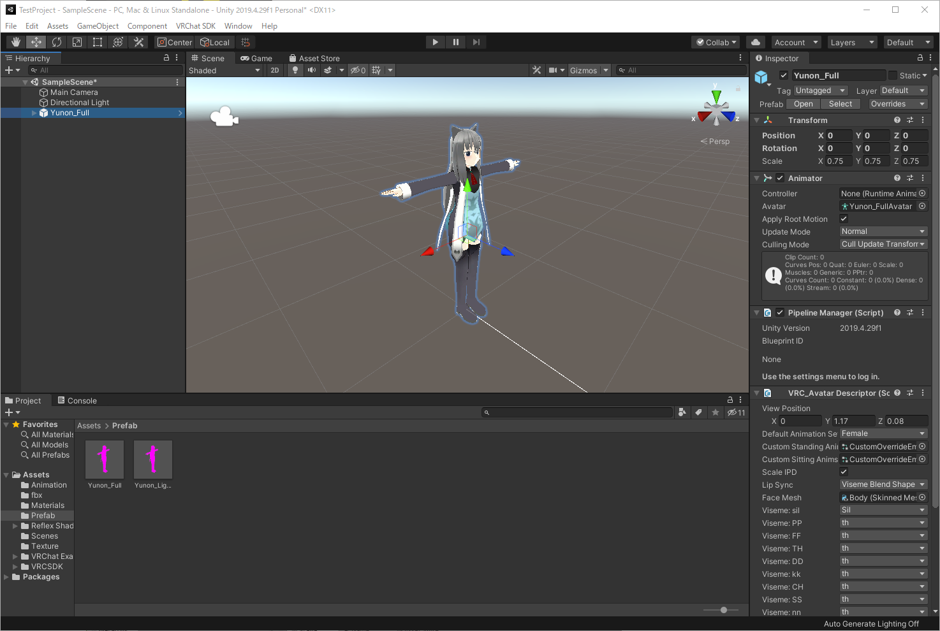Toggle Yunon_Full active checkbox in Inspector
940x631 pixels.
coord(784,75)
